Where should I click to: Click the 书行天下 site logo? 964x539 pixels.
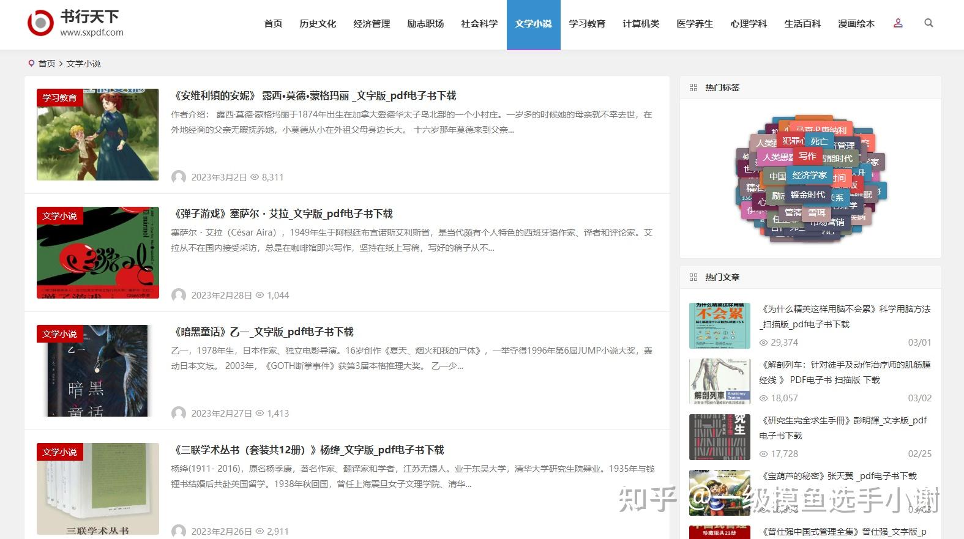pos(75,23)
